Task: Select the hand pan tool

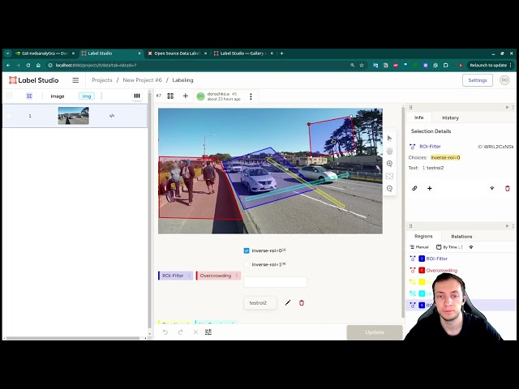Action: pos(389,151)
